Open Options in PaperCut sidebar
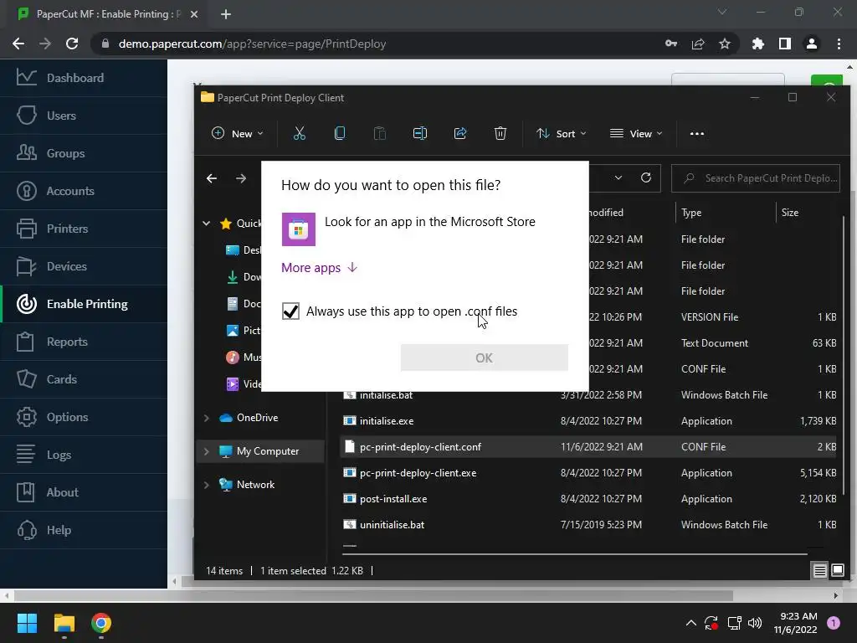 pyautogui.click(x=84, y=417)
